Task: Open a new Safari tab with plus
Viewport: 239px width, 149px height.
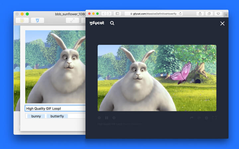Action: coord(226,15)
